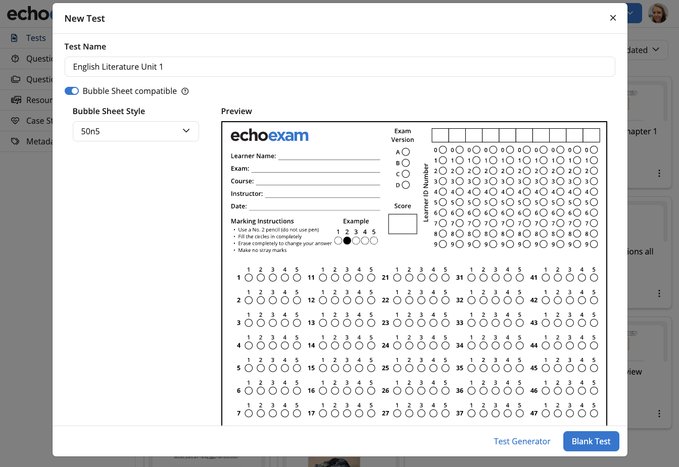Click the Metadata tag icon
679x467 pixels.
tap(16, 141)
